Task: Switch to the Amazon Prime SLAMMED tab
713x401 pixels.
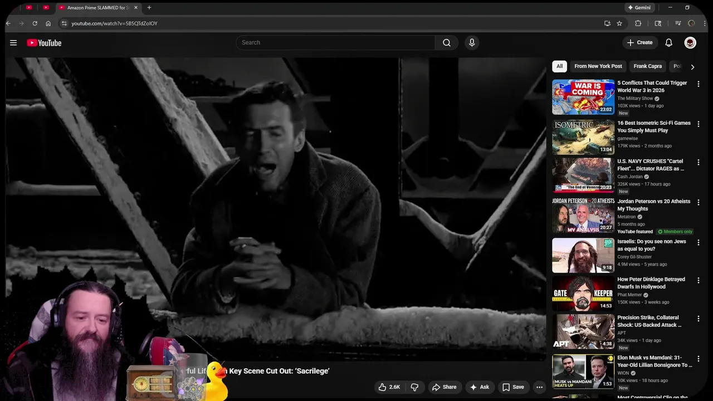Action: (98, 8)
